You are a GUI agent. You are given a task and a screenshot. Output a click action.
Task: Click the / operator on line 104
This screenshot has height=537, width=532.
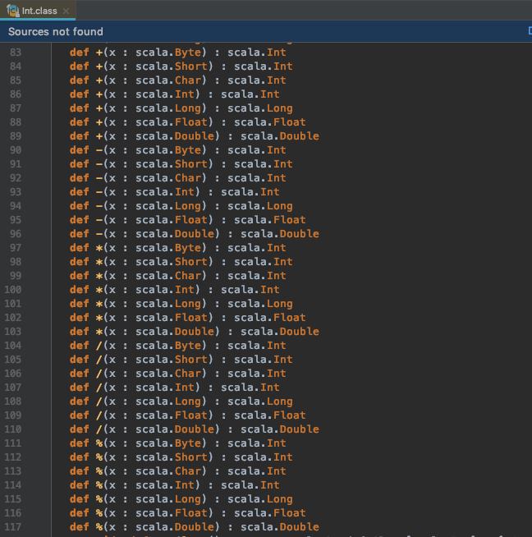pyautogui.click(x=99, y=346)
